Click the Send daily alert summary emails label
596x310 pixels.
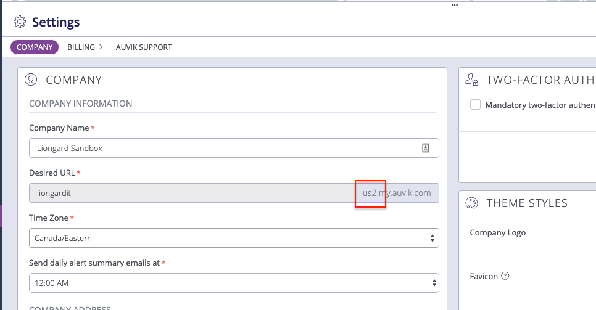(94, 263)
